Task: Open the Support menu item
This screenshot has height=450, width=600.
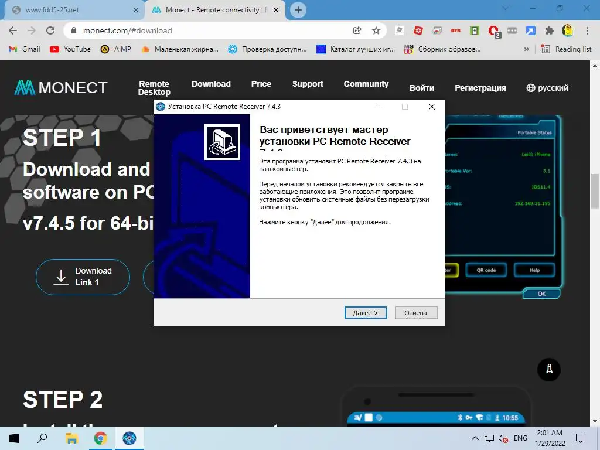Action: 308,84
